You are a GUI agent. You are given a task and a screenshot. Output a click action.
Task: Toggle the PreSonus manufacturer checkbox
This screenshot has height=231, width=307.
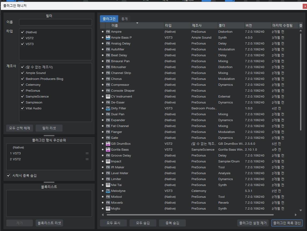point(23,90)
